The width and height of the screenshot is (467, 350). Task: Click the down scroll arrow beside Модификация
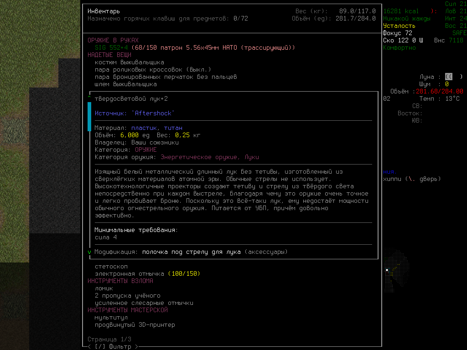89,252
